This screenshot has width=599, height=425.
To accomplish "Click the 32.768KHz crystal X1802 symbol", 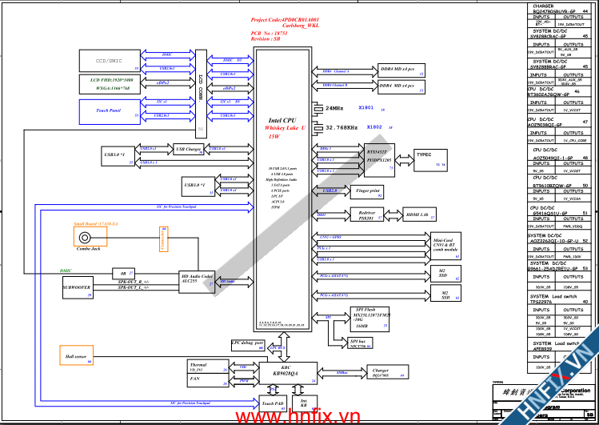I will (x=319, y=128).
